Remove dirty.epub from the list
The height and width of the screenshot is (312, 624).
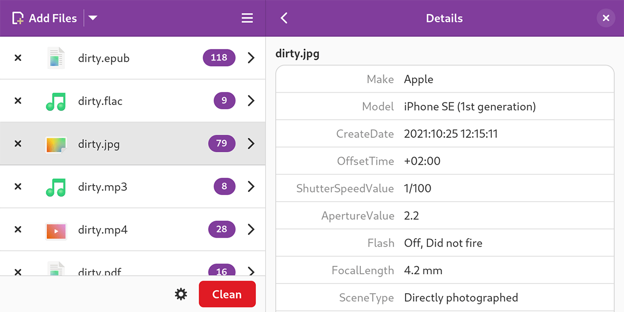[x=17, y=58]
